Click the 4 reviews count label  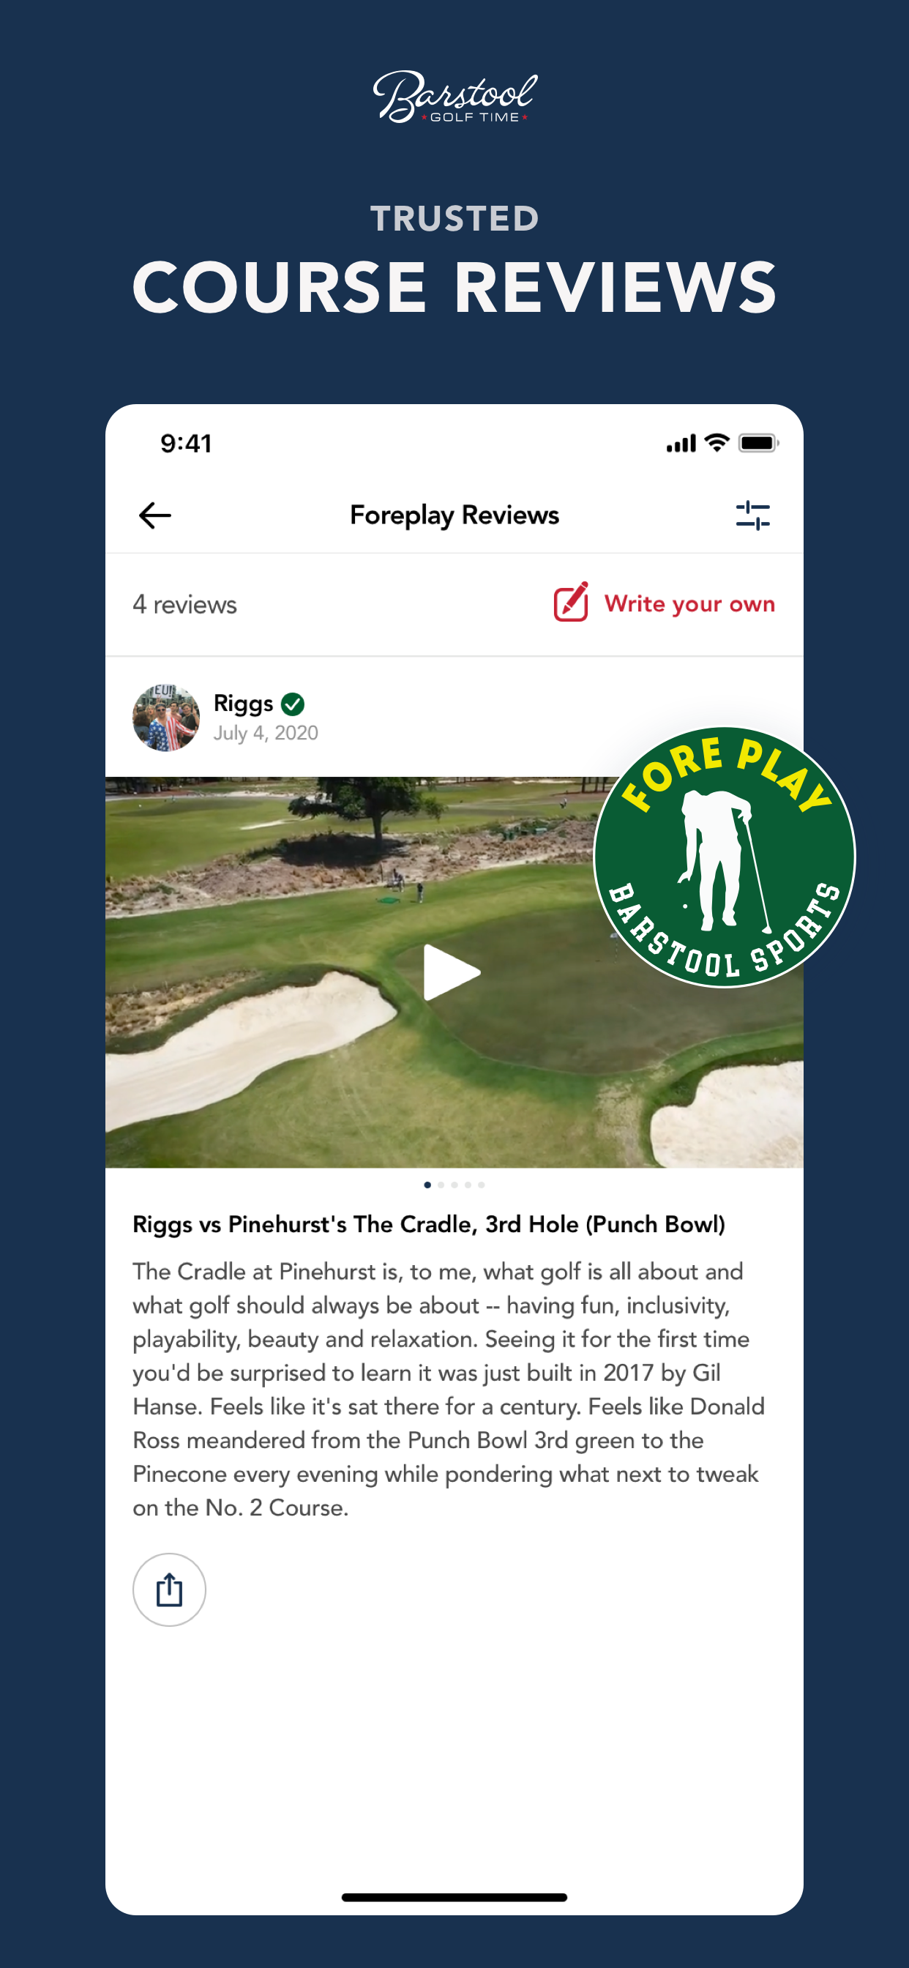(x=185, y=604)
